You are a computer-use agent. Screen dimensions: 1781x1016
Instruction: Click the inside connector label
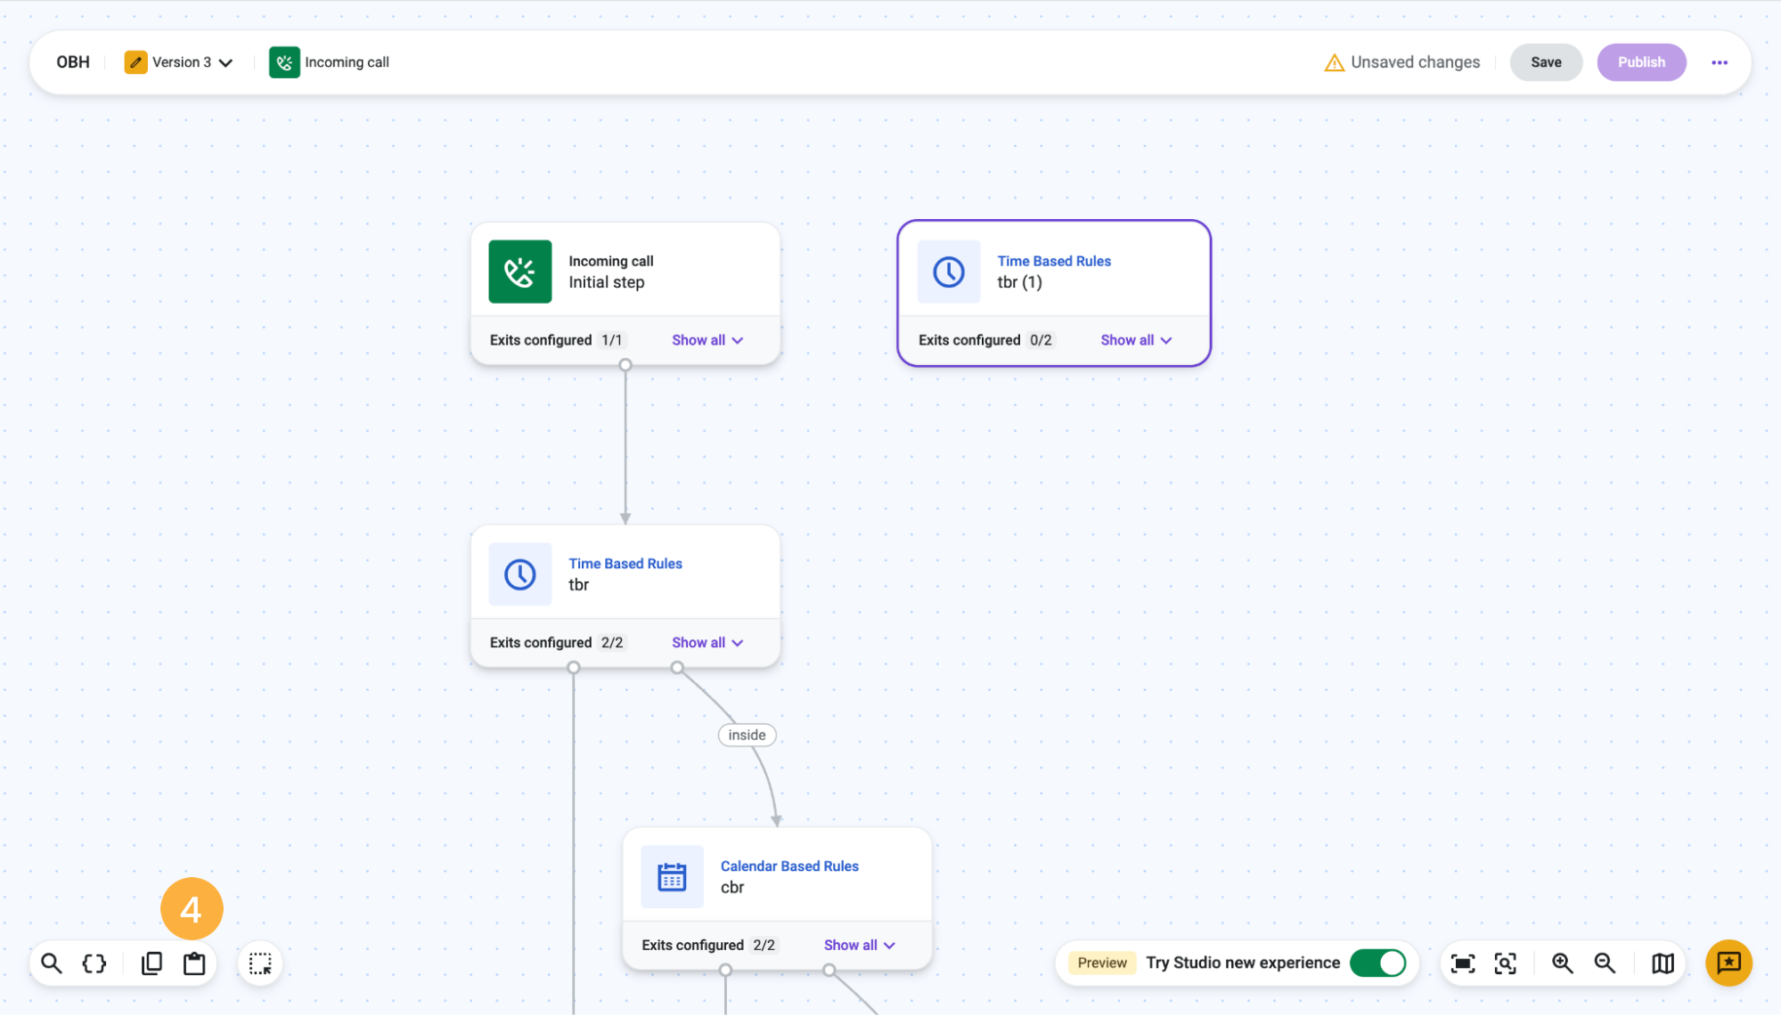click(747, 736)
